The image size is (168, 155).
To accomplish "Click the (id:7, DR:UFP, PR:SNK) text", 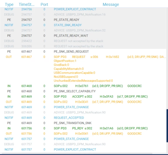I will point(107,102).
